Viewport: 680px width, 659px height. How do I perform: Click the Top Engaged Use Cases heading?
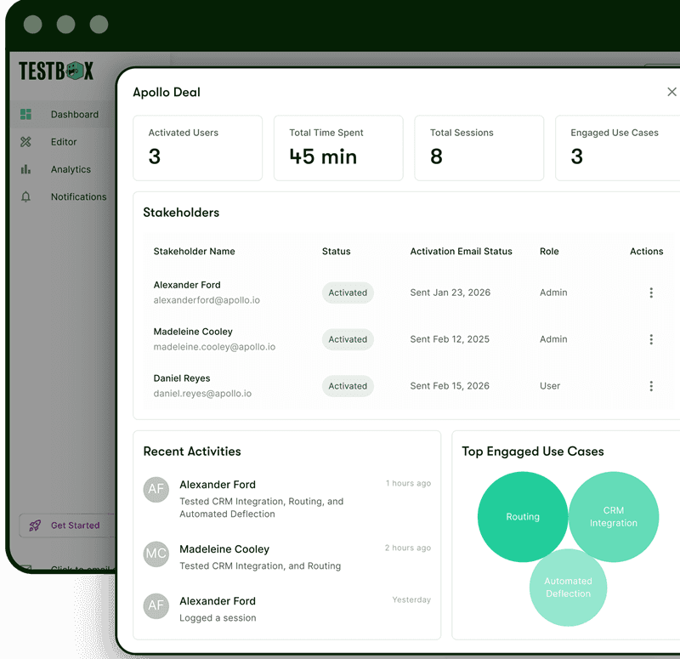point(533,452)
